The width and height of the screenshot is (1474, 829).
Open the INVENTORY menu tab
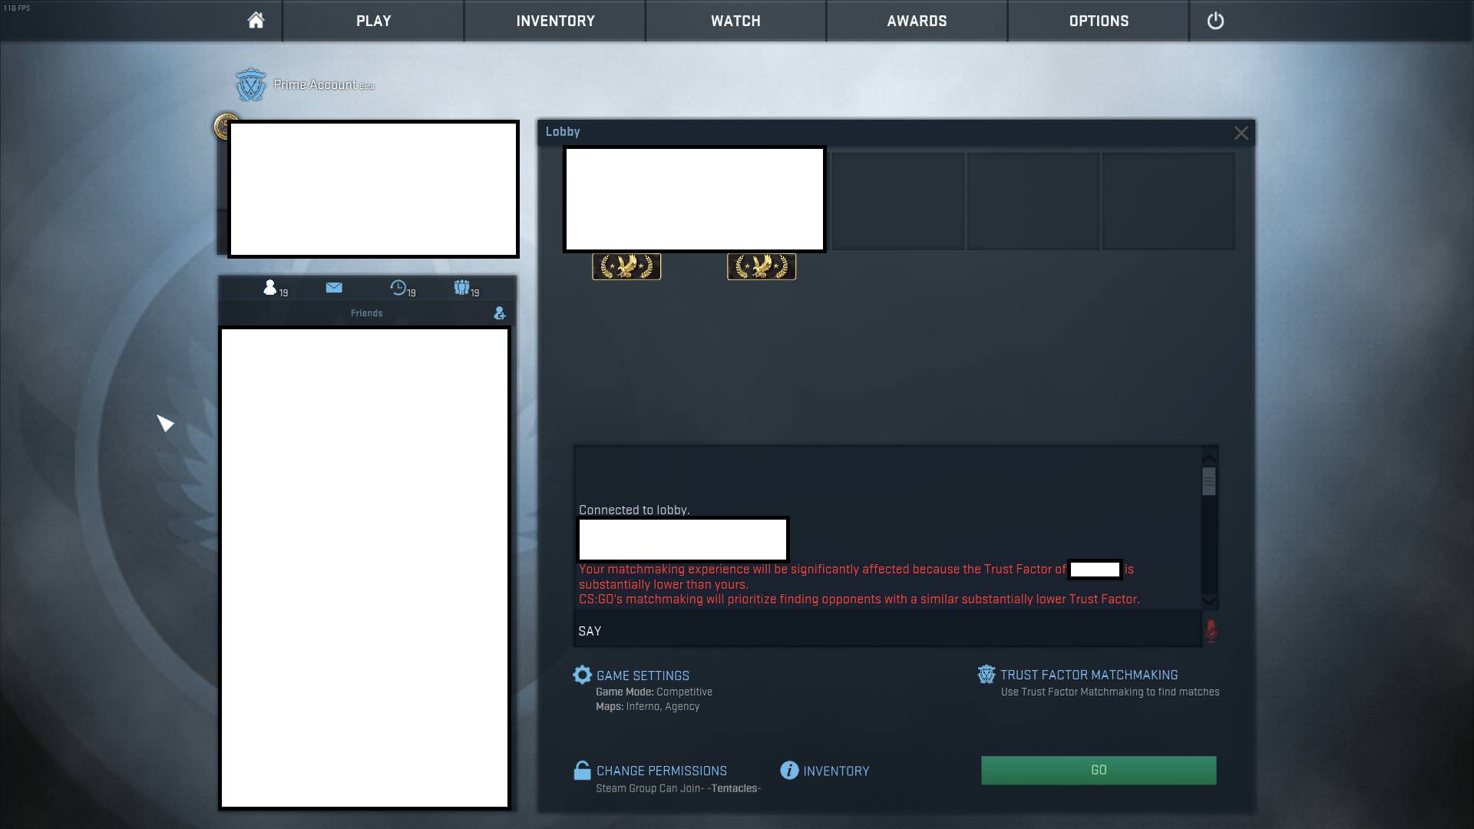tap(555, 21)
